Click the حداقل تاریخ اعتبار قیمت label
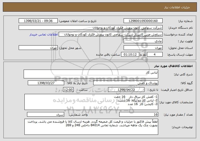This screenshot has height=141, width=200. click(177, 90)
